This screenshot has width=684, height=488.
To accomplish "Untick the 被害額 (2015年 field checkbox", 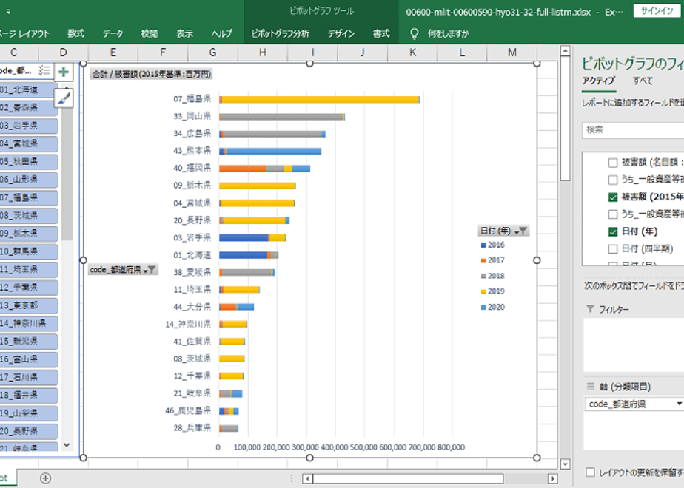I will tap(612, 197).
